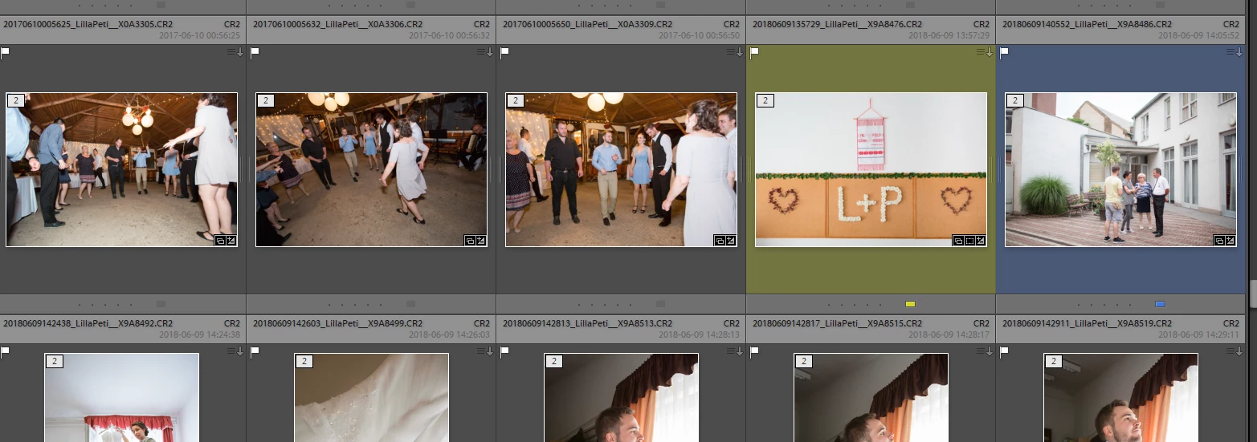Select the L+P wall decoration thumbnail
This screenshot has height=442, width=1257.
tap(871, 169)
